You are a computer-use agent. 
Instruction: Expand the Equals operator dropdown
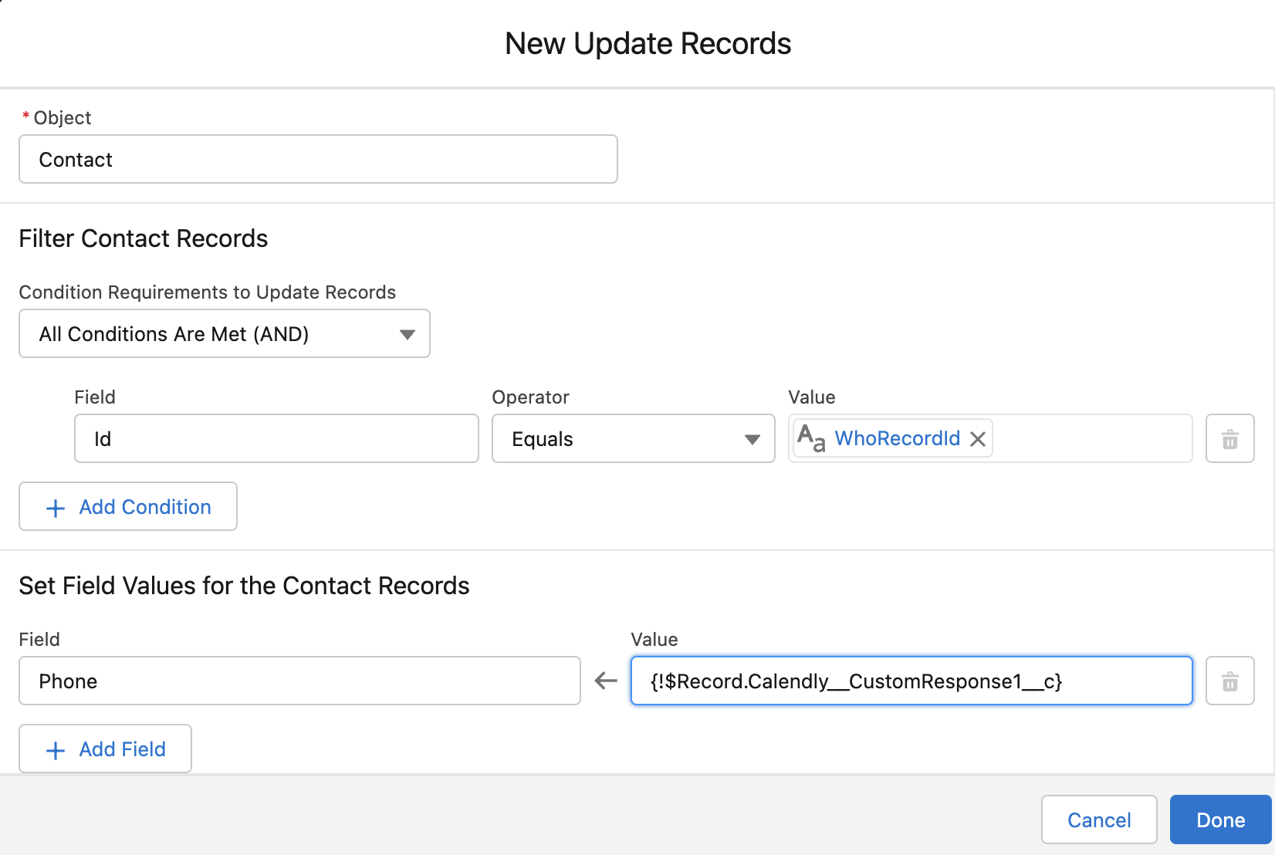[633, 439]
